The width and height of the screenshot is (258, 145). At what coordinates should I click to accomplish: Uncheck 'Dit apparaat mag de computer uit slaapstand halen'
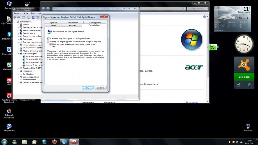[x=48, y=38]
